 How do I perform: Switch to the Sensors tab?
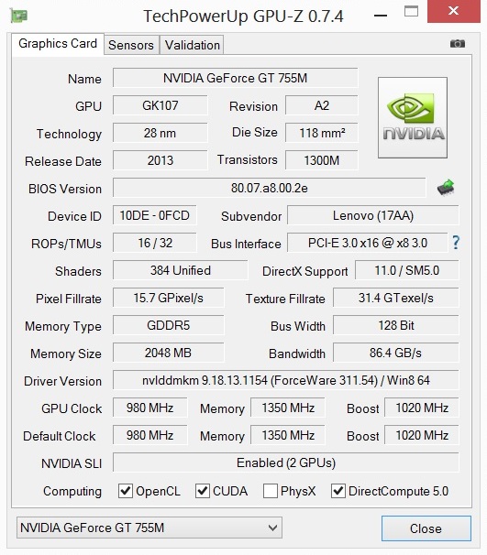click(131, 45)
